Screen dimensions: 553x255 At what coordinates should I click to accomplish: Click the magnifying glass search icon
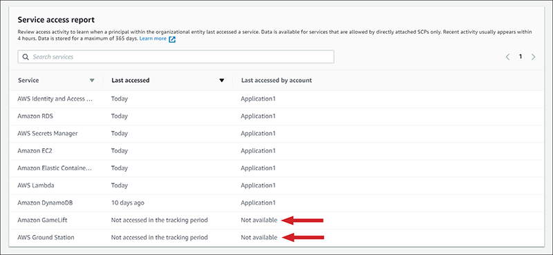(x=25, y=57)
